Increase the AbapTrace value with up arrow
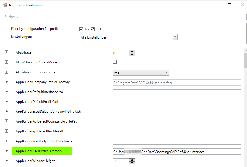Image resolution: width=247 pixels, height=167 pixels. coord(132,52)
